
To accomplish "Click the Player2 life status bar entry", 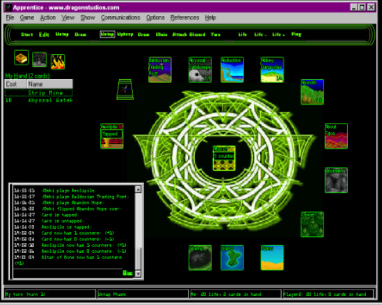I will 328,295.
